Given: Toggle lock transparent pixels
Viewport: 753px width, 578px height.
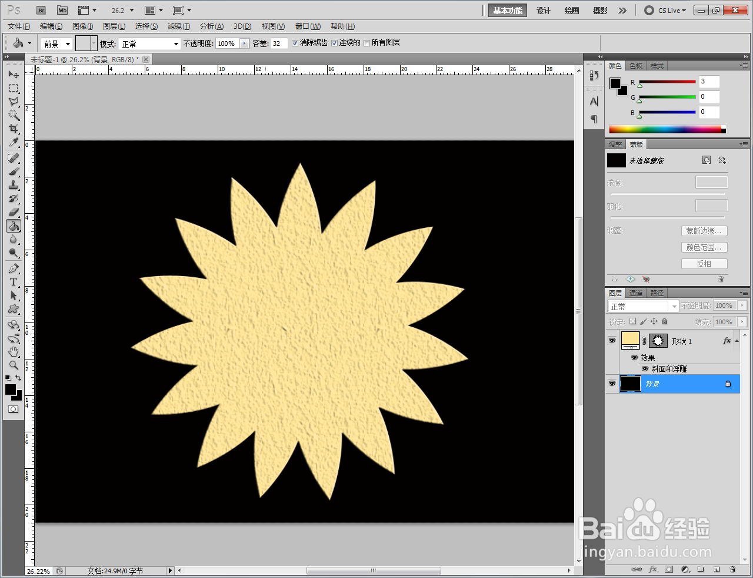Looking at the screenshot, I should tap(632, 322).
